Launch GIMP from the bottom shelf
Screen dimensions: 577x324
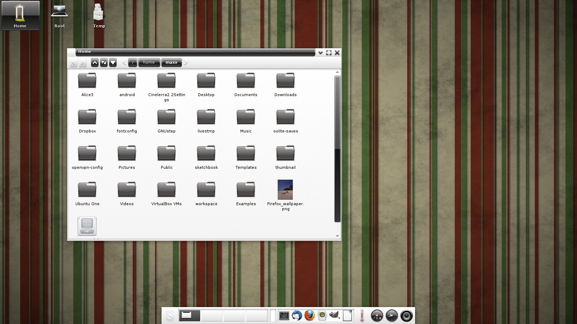click(x=334, y=316)
